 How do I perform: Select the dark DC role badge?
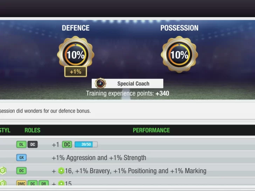(33, 144)
